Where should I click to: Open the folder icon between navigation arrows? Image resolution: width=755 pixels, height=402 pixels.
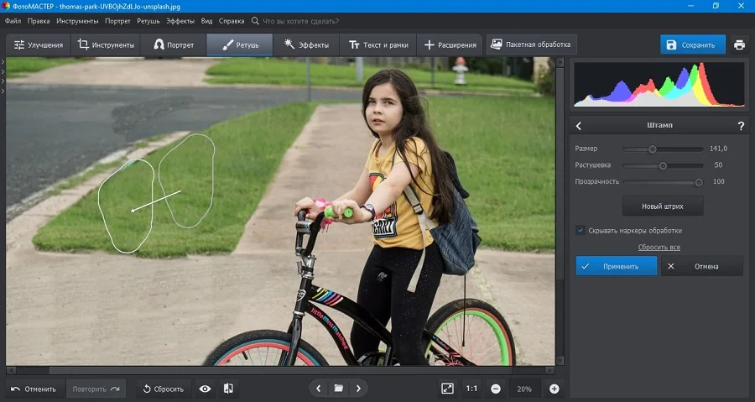coord(339,388)
